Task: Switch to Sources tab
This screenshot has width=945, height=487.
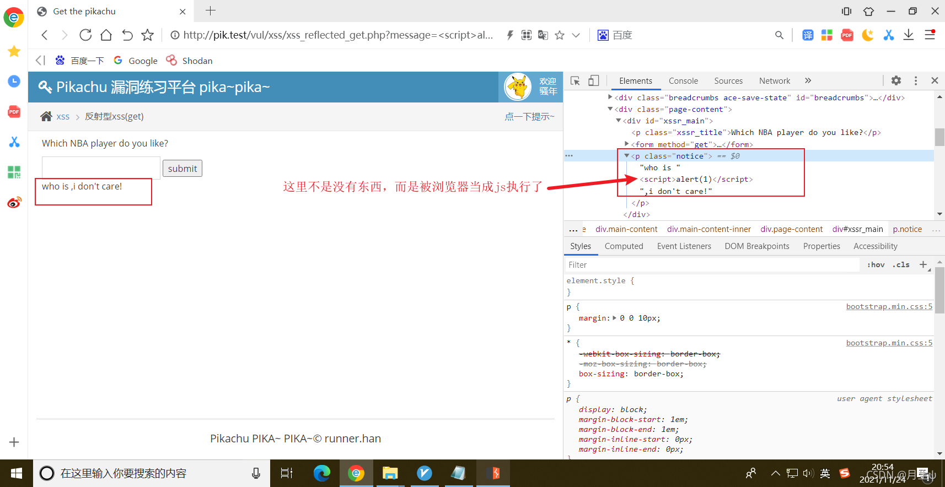Action: pos(728,81)
